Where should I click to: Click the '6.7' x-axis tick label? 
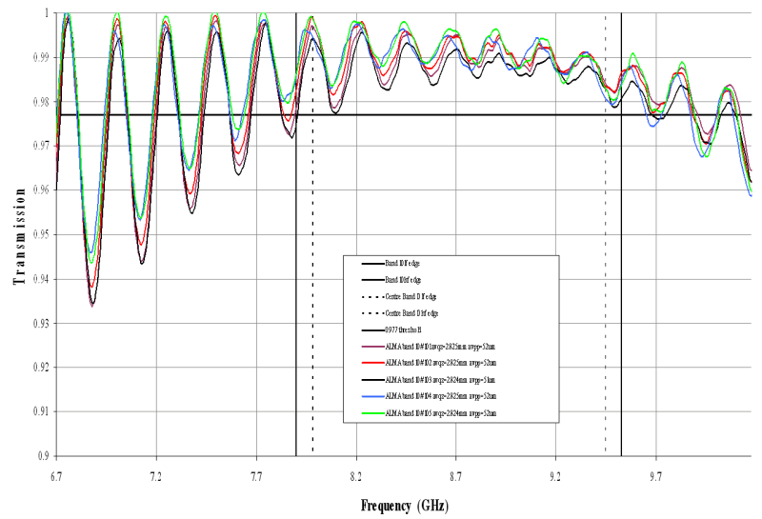56,477
